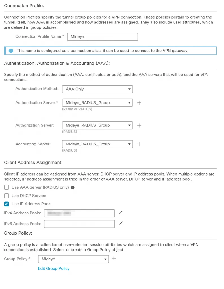Screen dimensions: 224x289
Task: Check the Use DHCP Servers option
Action: coord(6,196)
